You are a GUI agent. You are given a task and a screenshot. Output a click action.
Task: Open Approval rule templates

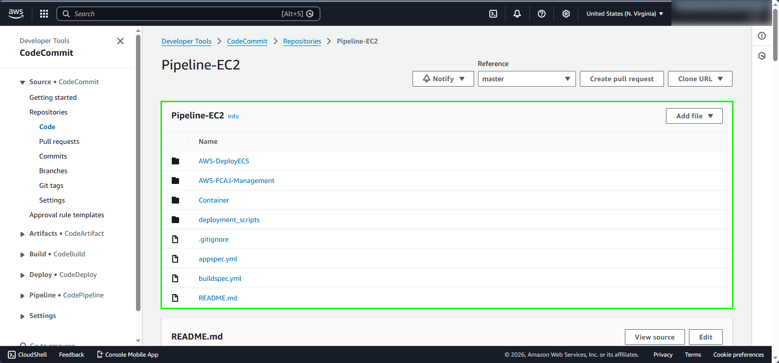coord(67,215)
